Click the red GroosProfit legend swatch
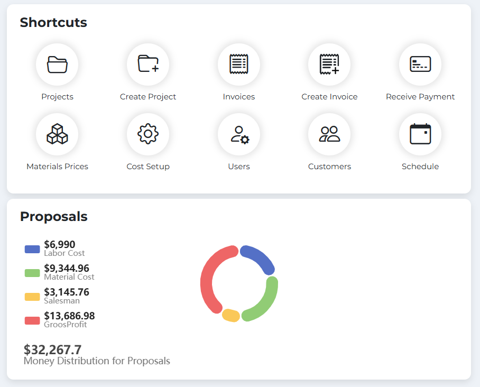Viewport: 480px width, 387px height. point(32,320)
